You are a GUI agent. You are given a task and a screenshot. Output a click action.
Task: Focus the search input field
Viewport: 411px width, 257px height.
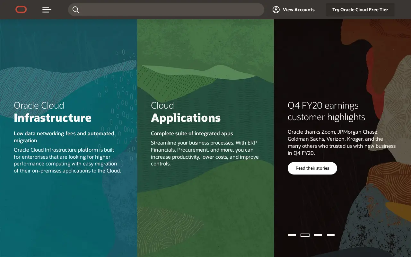tap(166, 10)
